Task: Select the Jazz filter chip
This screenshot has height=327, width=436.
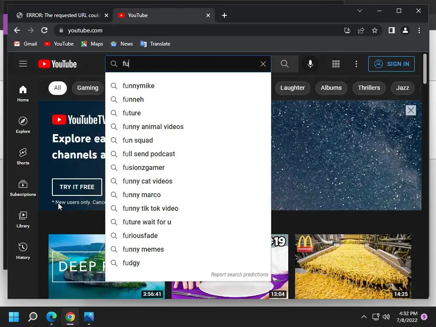Action: click(x=403, y=88)
